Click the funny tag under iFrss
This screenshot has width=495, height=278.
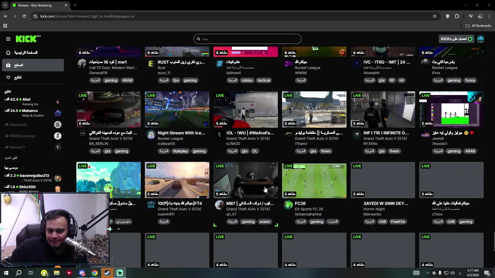point(470,80)
